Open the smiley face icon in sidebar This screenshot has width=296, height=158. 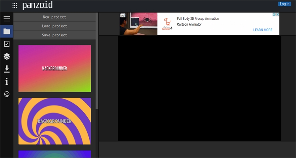pos(7,94)
